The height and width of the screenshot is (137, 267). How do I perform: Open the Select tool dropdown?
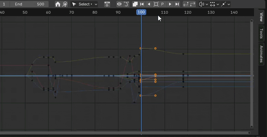(x=84, y=4)
